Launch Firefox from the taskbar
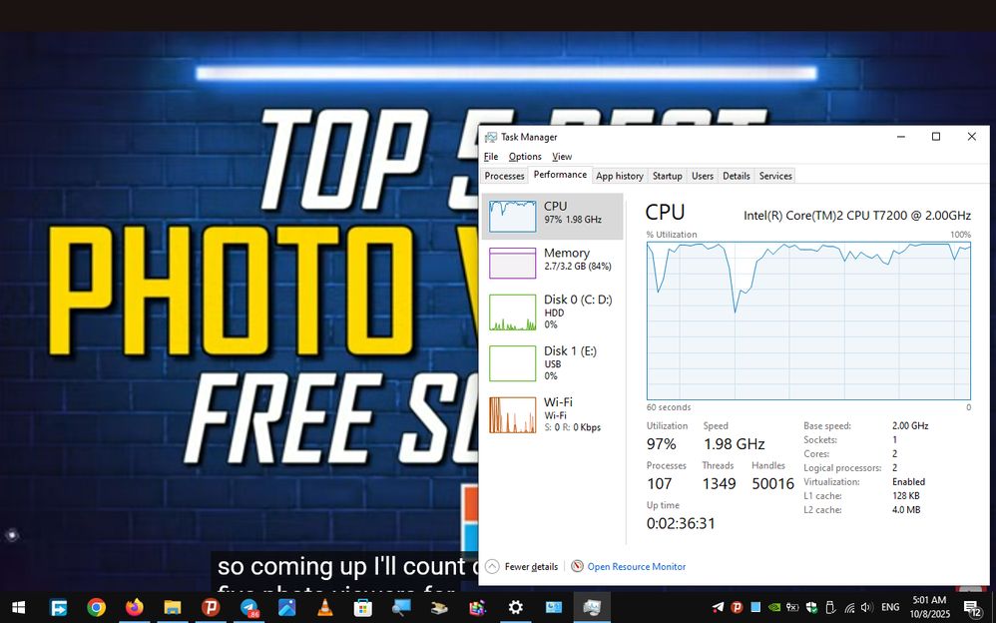 click(x=134, y=607)
